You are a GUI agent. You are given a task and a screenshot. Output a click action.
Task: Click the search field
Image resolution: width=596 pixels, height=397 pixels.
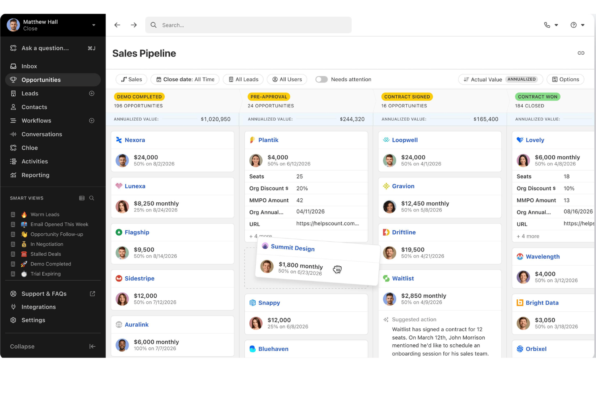[x=248, y=25]
